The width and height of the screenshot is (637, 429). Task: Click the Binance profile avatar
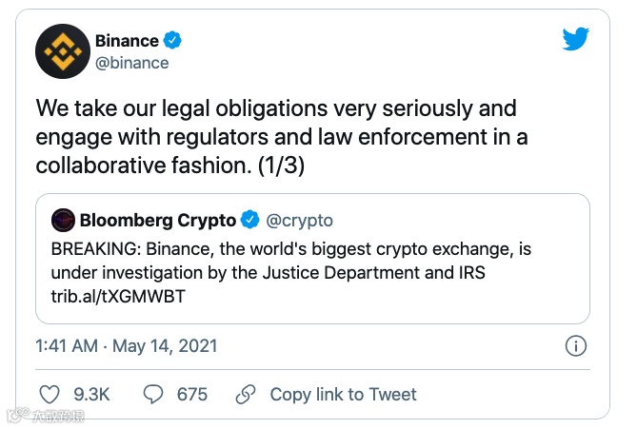tap(62, 51)
